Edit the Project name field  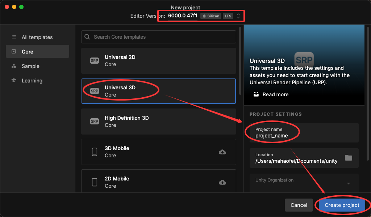point(304,133)
